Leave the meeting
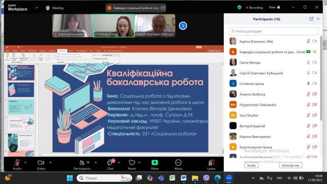Screen dimensions: 327x184 coord(211,165)
